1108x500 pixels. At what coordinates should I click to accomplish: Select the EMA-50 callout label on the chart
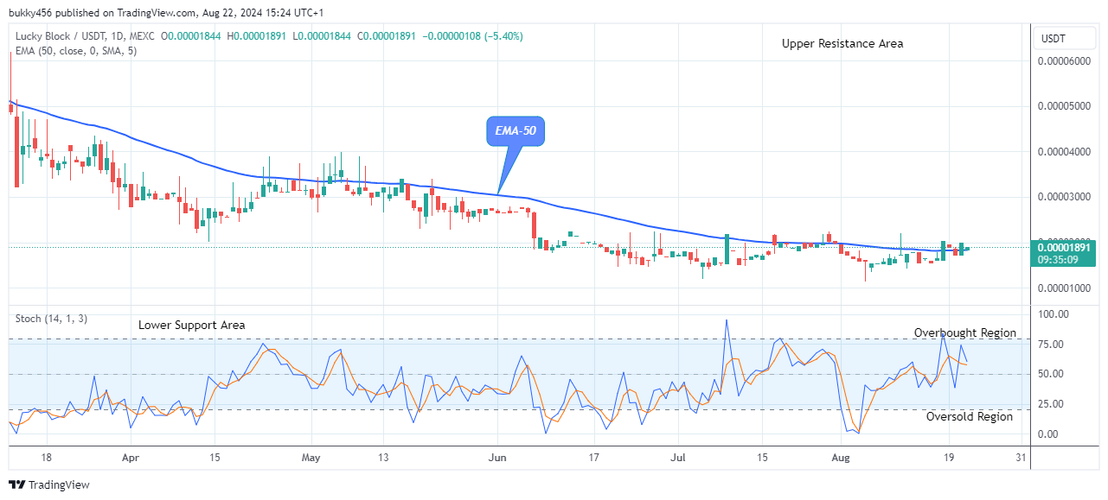(515, 131)
